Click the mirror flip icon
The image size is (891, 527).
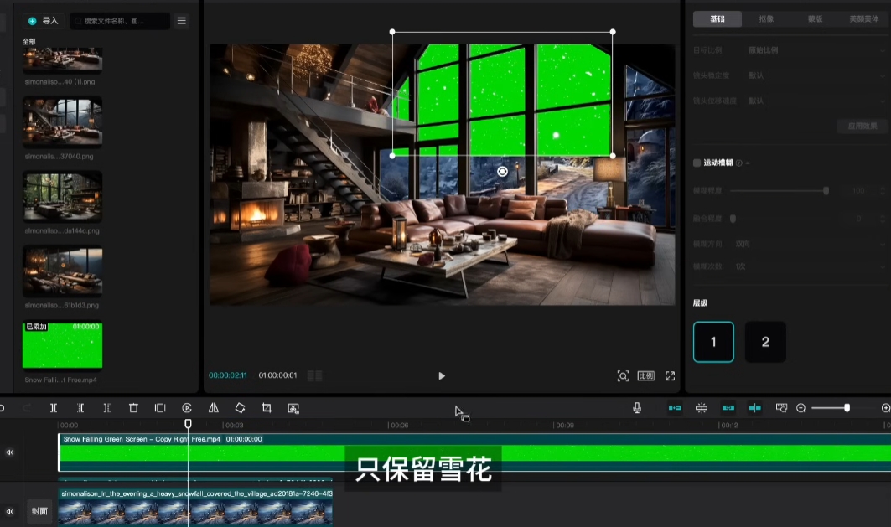point(214,408)
